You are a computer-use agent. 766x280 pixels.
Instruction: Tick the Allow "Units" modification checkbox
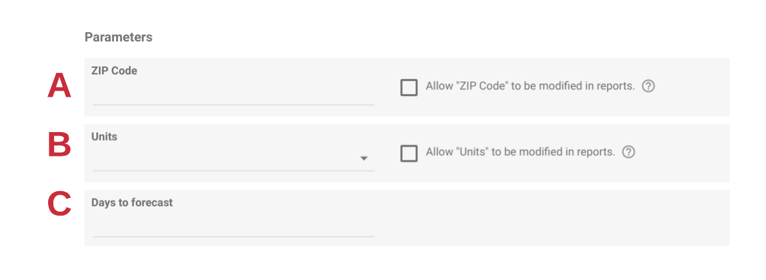[409, 153]
